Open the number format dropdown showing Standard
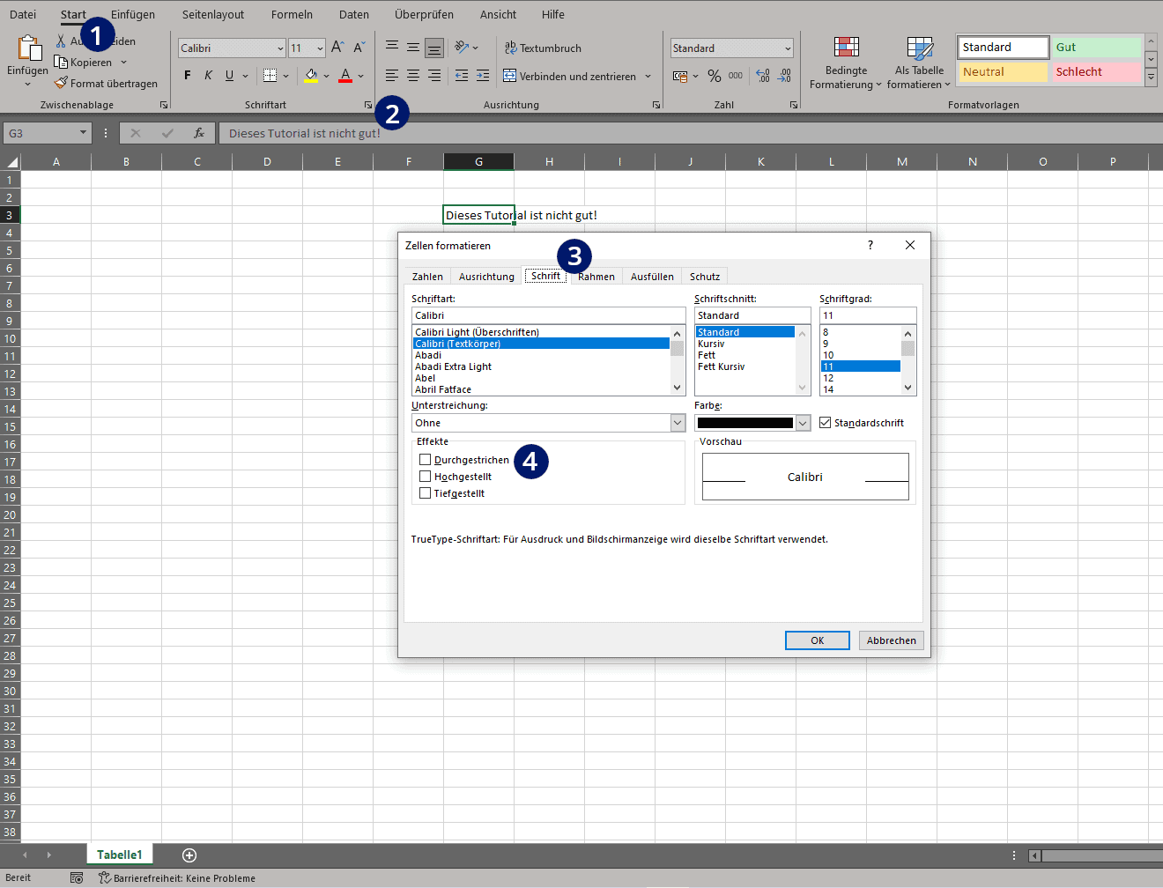 click(x=730, y=48)
